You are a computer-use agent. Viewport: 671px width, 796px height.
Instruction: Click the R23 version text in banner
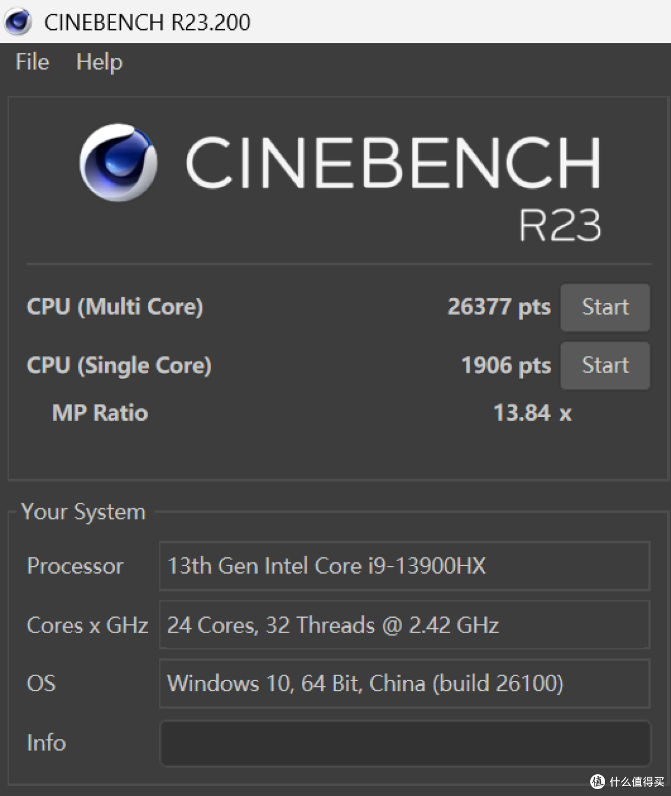point(560,225)
